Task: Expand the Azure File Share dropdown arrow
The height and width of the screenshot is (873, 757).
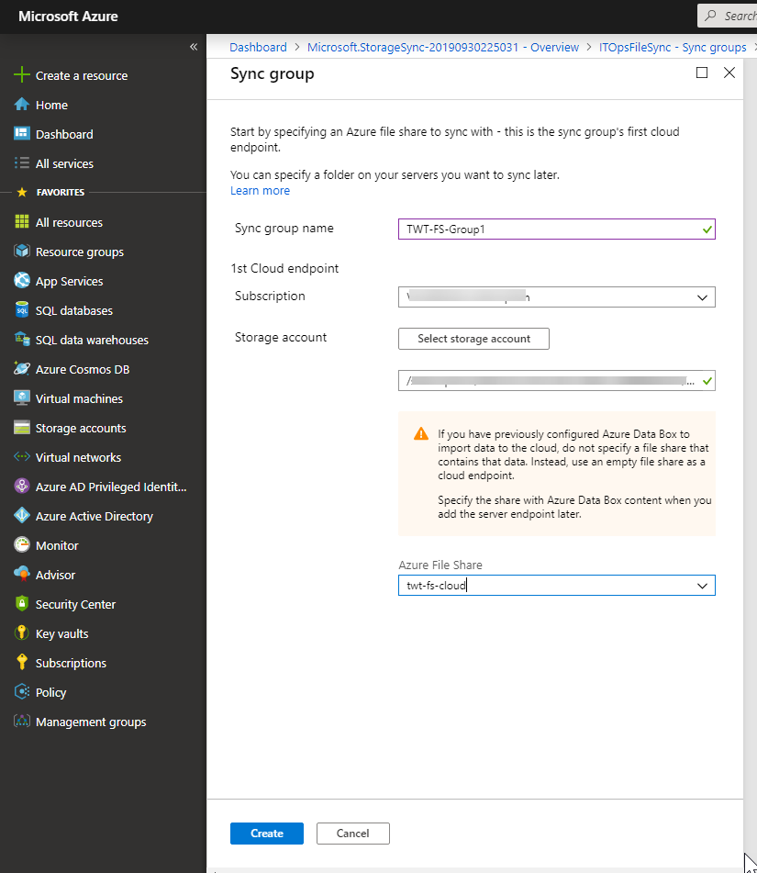Action: [x=703, y=586]
